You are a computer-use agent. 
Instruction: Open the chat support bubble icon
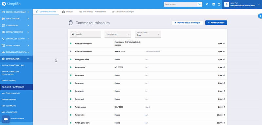(6, 119)
